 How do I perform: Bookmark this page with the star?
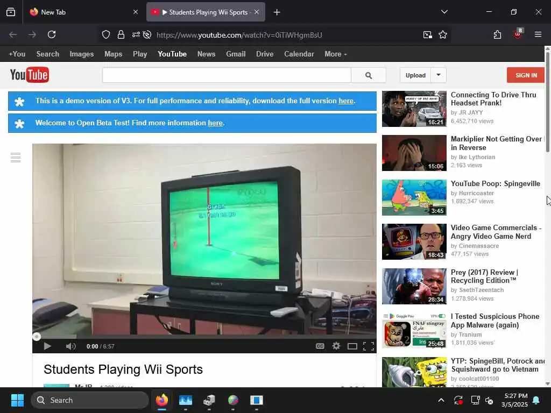[x=443, y=34]
